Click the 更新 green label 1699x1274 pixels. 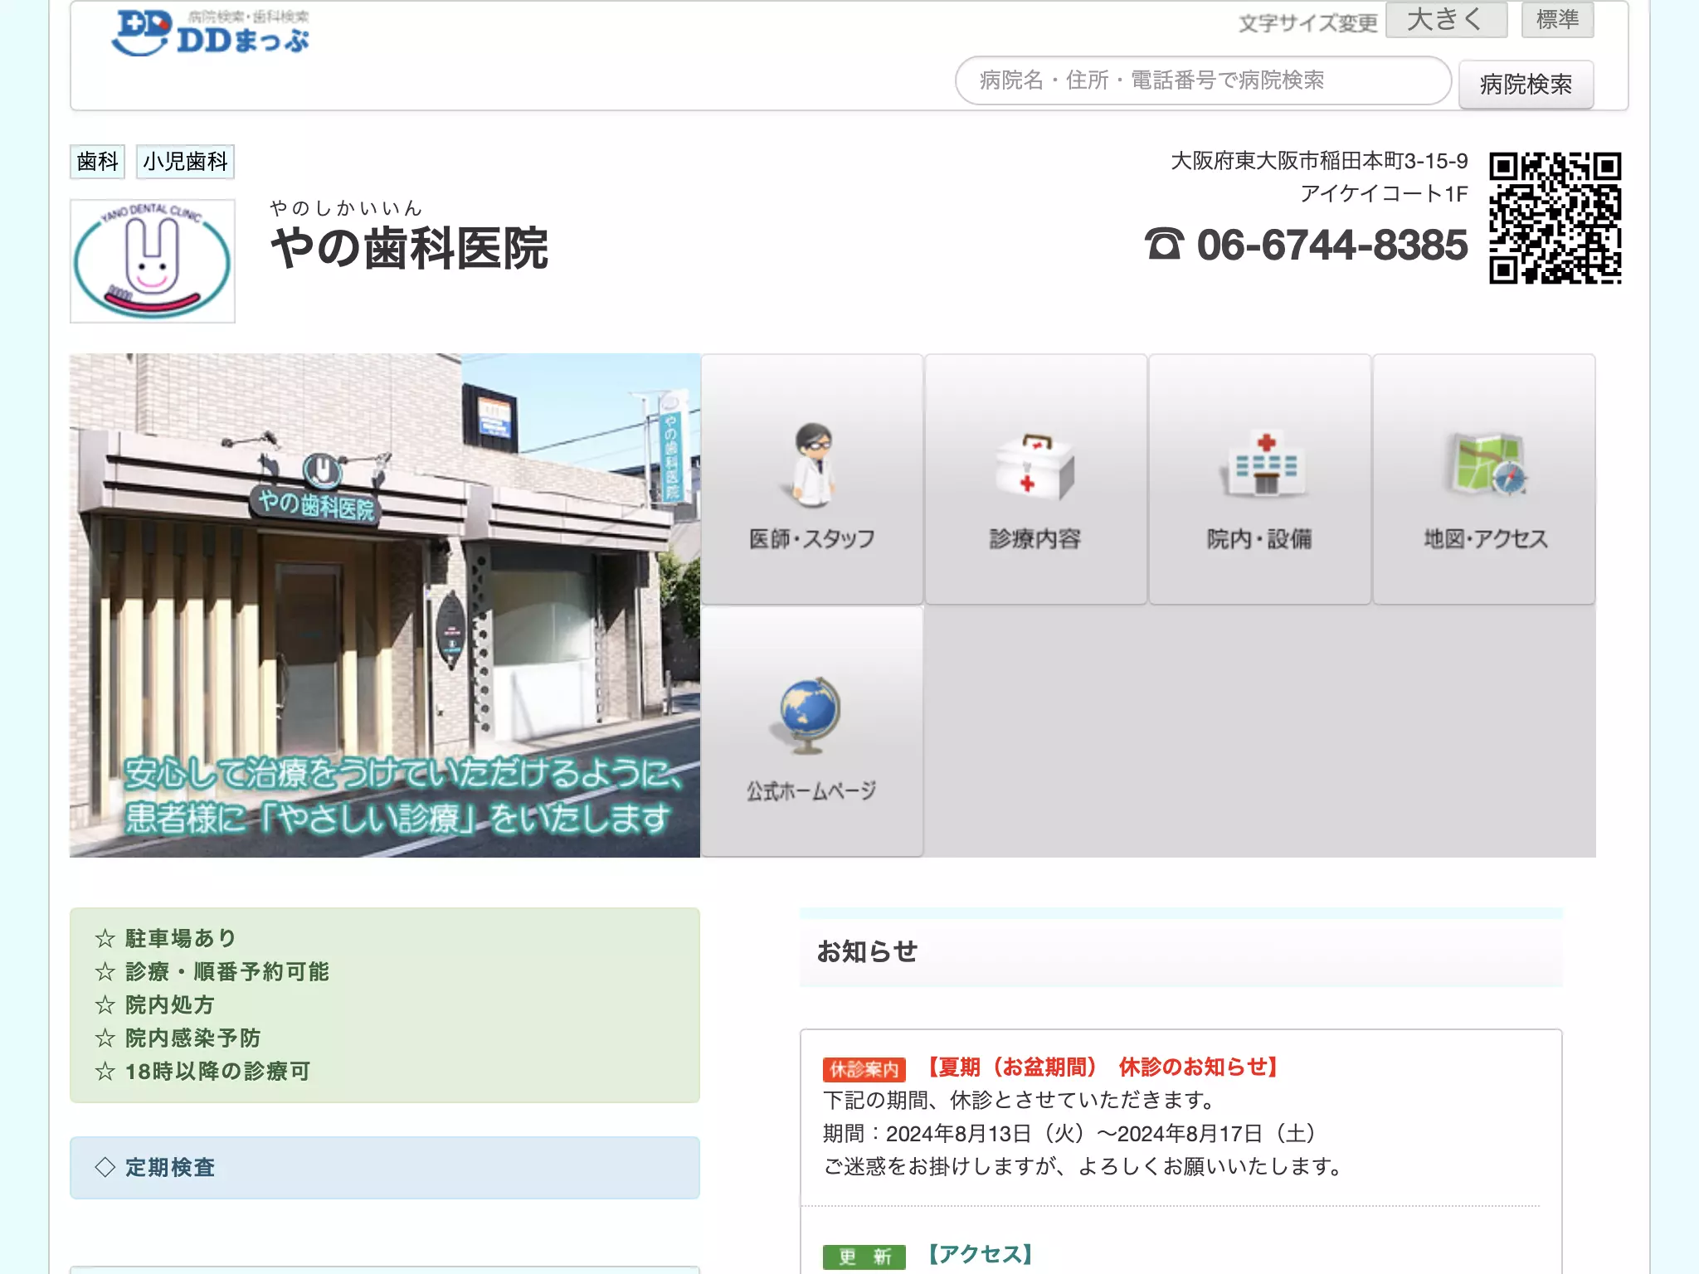pos(864,1257)
